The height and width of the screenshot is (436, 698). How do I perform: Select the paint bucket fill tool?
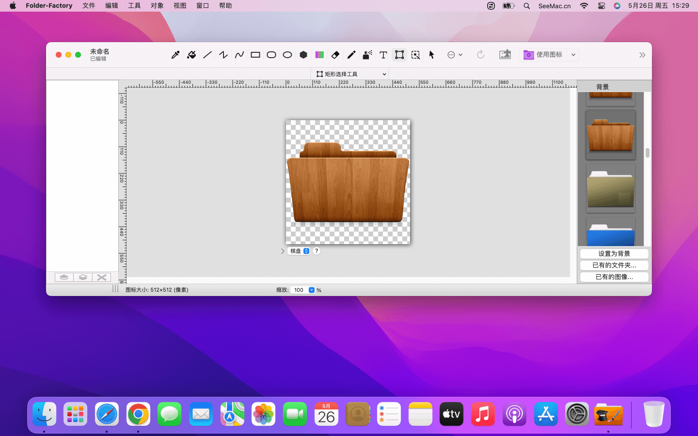[x=191, y=55]
